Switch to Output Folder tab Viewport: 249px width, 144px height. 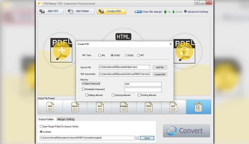click(x=46, y=119)
